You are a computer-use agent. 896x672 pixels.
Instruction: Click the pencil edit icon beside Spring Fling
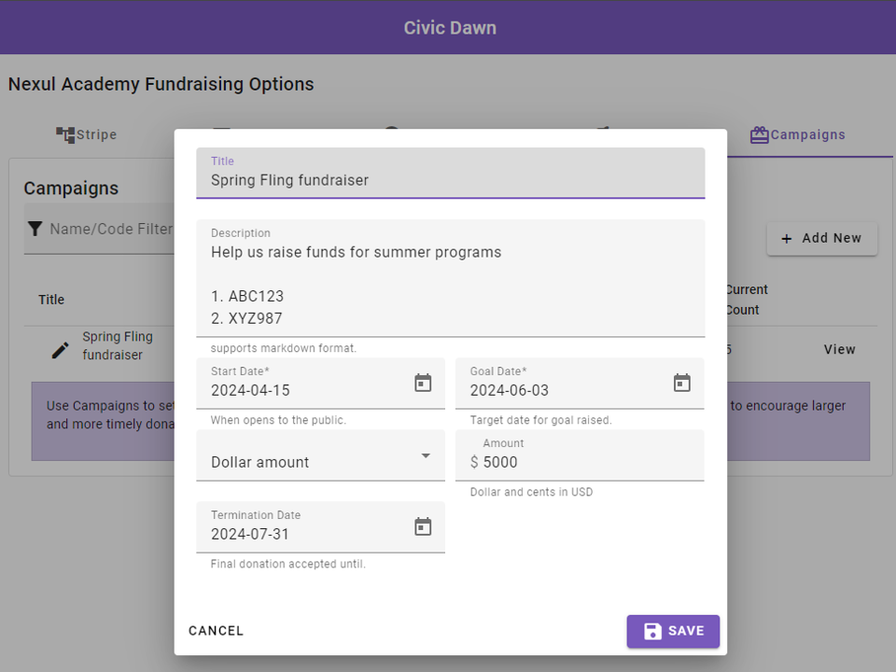[x=60, y=350]
